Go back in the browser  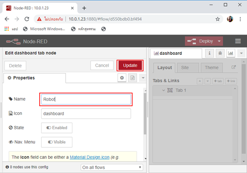[x=7, y=19]
